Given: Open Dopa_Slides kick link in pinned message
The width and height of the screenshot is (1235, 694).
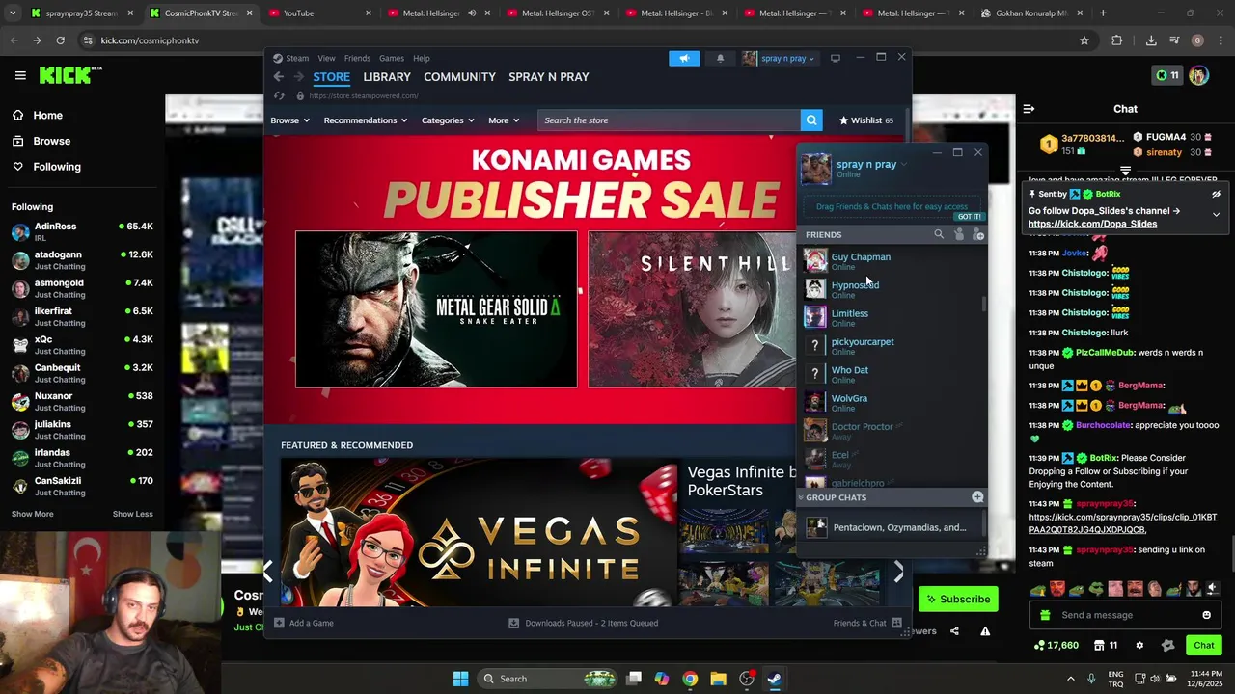Looking at the screenshot, I should (1092, 224).
